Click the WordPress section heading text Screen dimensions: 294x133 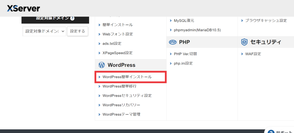click(121, 65)
